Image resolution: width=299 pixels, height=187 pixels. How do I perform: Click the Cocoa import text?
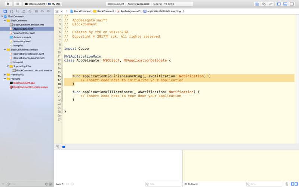83,49
